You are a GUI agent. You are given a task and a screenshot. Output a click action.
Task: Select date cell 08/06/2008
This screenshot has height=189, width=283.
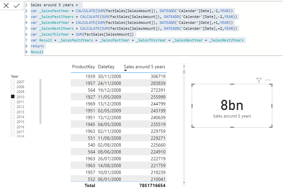[x=109, y=152]
